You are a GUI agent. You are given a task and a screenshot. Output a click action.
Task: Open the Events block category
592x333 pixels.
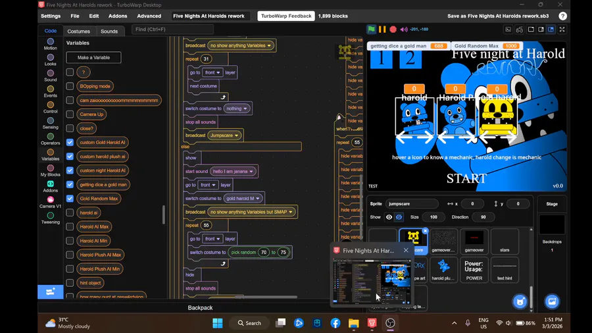coord(50,91)
